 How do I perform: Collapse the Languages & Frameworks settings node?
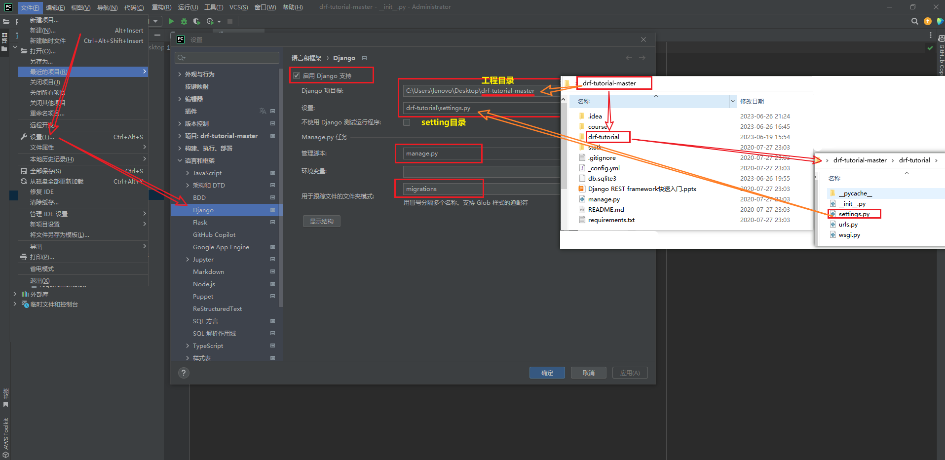point(180,160)
